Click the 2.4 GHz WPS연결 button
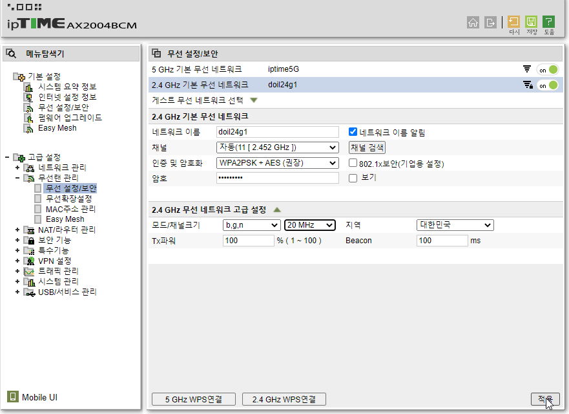Viewport: 569px width, 414px height. pos(284,399)
